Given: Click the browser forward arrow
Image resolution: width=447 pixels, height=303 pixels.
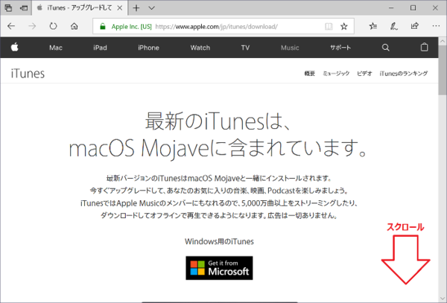Looking at the screenshot, I should (32, 27).
